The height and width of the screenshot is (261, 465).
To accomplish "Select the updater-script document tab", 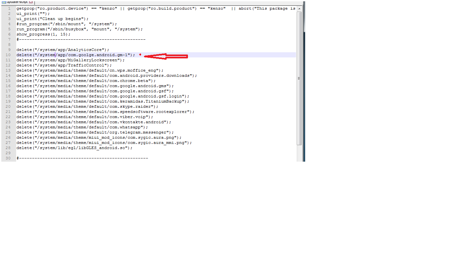I will (17, 2).
